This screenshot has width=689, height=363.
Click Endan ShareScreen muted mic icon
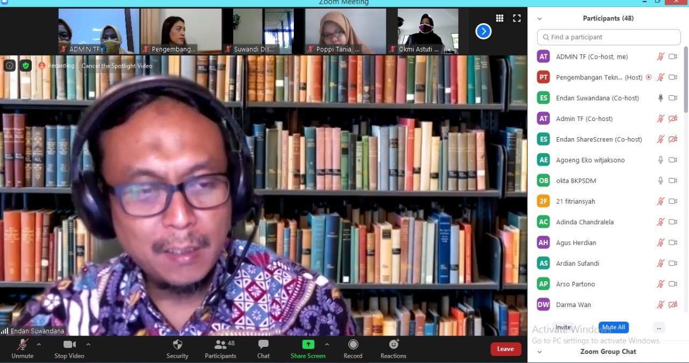[660, 139]
